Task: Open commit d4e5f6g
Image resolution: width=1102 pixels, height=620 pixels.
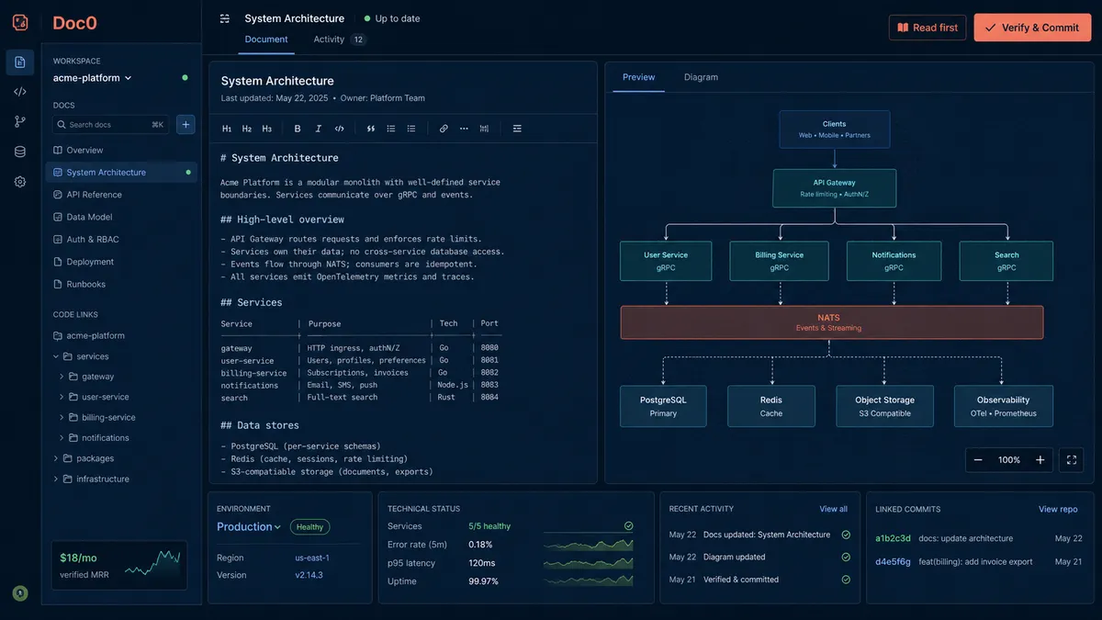Action: [x=894, y=561]
